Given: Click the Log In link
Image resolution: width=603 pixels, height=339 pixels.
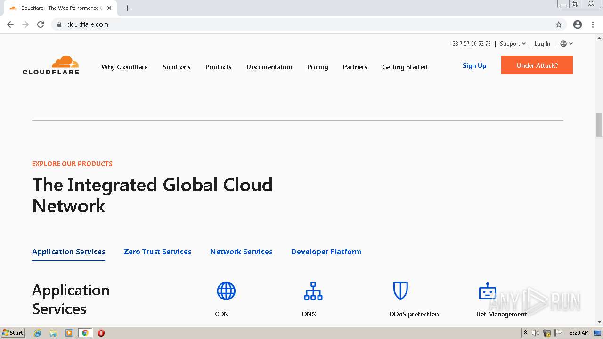Looking at the screenshot, I should pos(542,44).
